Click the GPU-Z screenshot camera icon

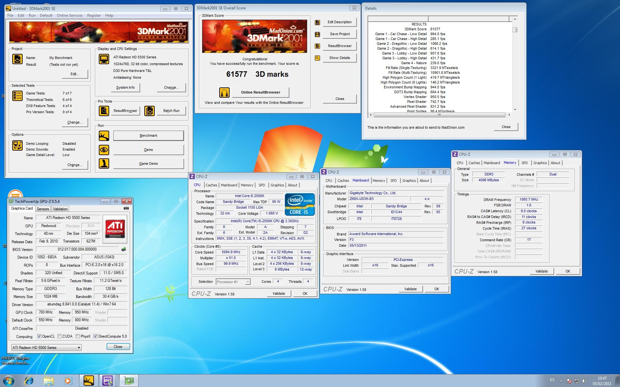tap(126, 208)
